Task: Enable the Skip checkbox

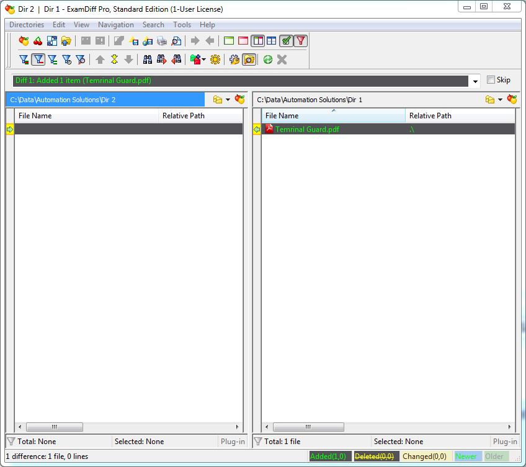Action: click(x=491, y=80)
